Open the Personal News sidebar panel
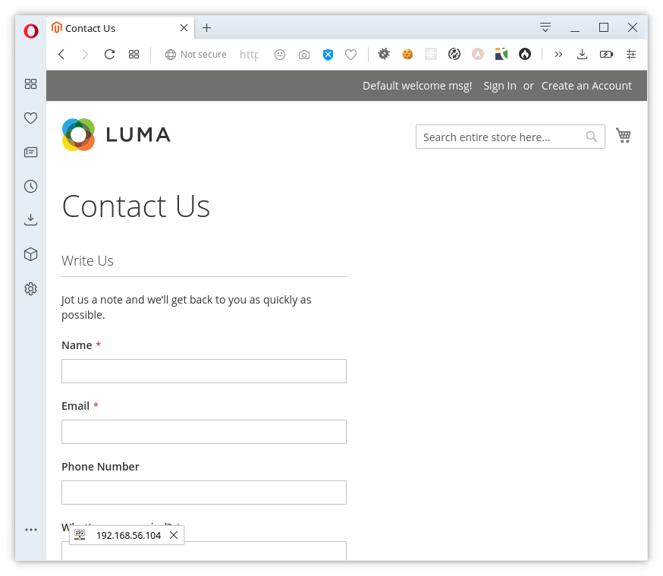663x576 pixels. point(30,152)
